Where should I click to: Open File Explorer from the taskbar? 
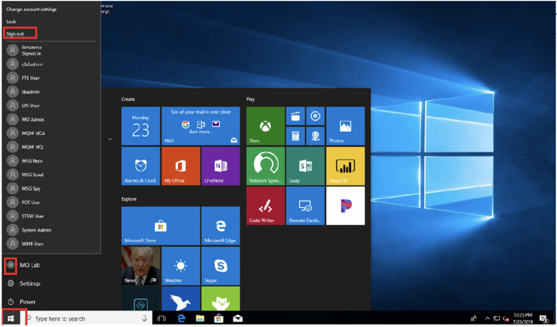tap(200, 319)
